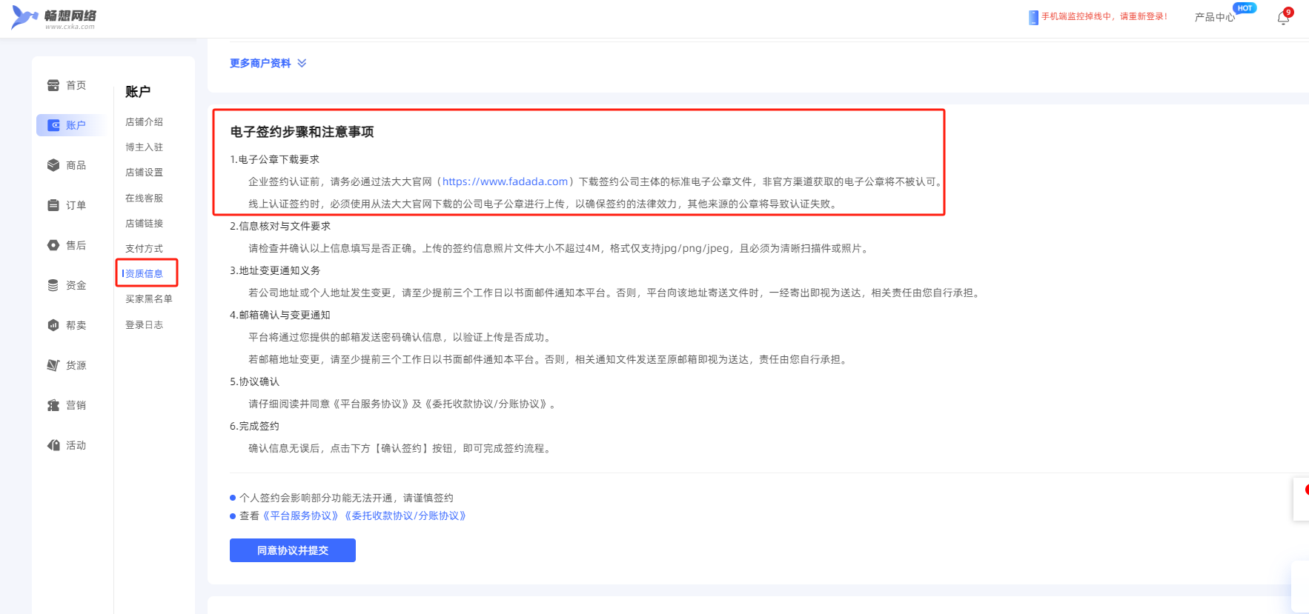
Task: Click the 首页 home icon
Action: 53,85
